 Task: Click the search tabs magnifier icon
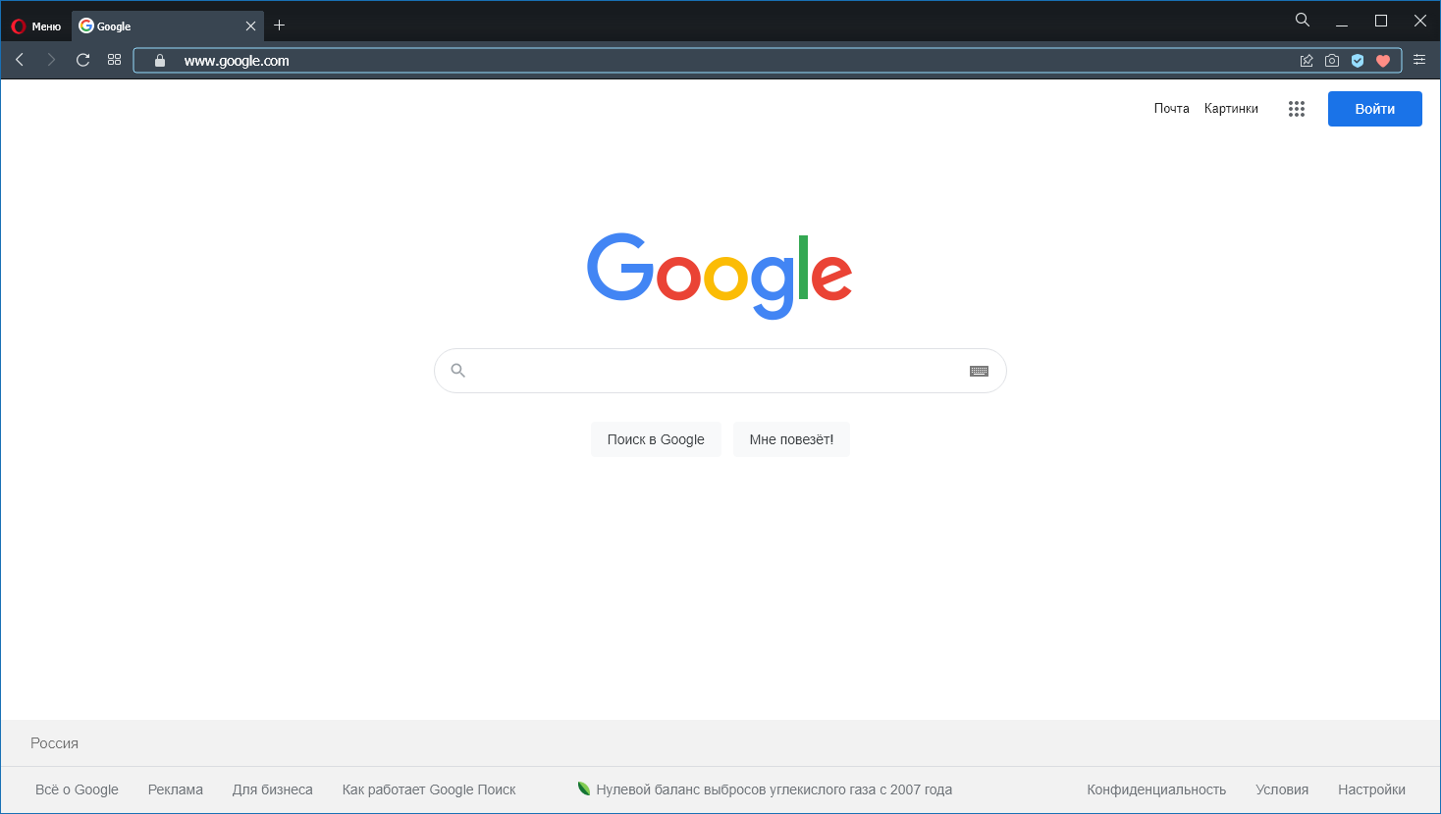(1303, 20)
